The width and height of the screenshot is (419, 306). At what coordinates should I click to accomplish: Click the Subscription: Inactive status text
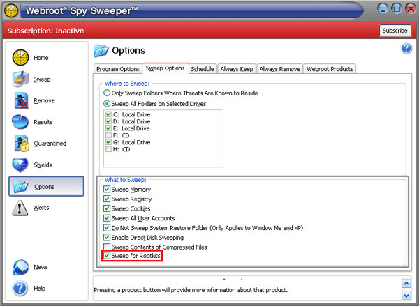(45, 31)
